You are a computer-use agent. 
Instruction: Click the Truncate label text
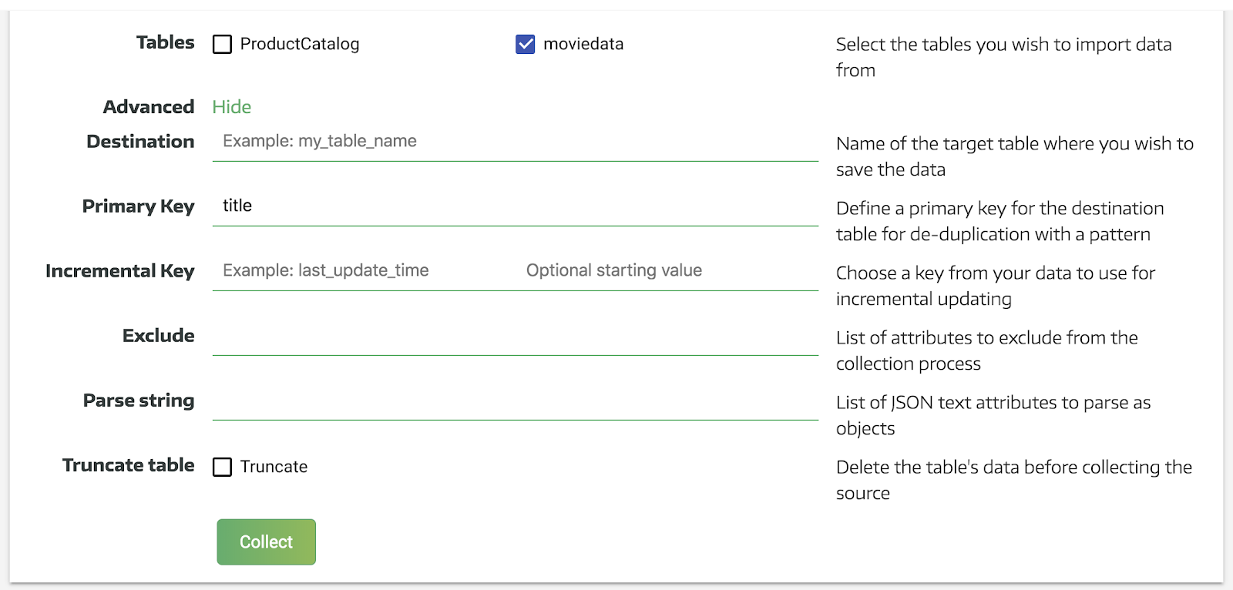pos(274,467)
